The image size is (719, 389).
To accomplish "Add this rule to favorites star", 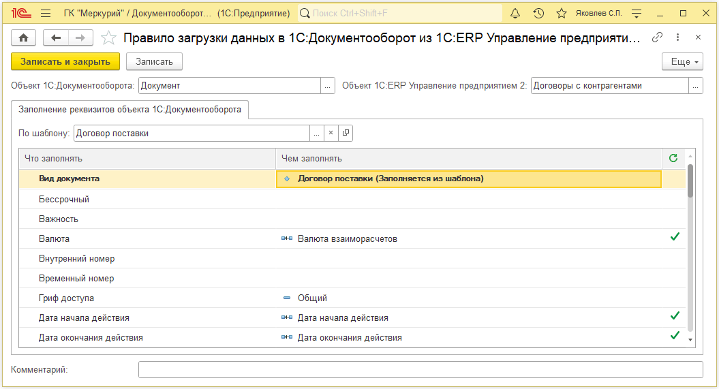I will click(x=108, y=37).
